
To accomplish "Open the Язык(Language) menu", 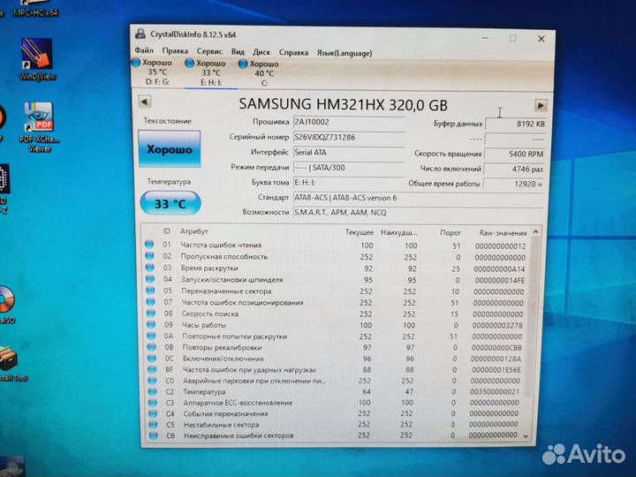I will (344, 53).
